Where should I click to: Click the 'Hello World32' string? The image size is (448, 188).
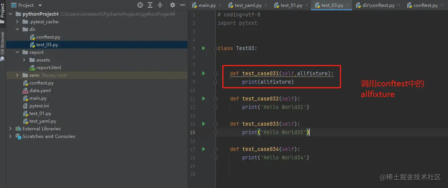(x=283, y=107)
